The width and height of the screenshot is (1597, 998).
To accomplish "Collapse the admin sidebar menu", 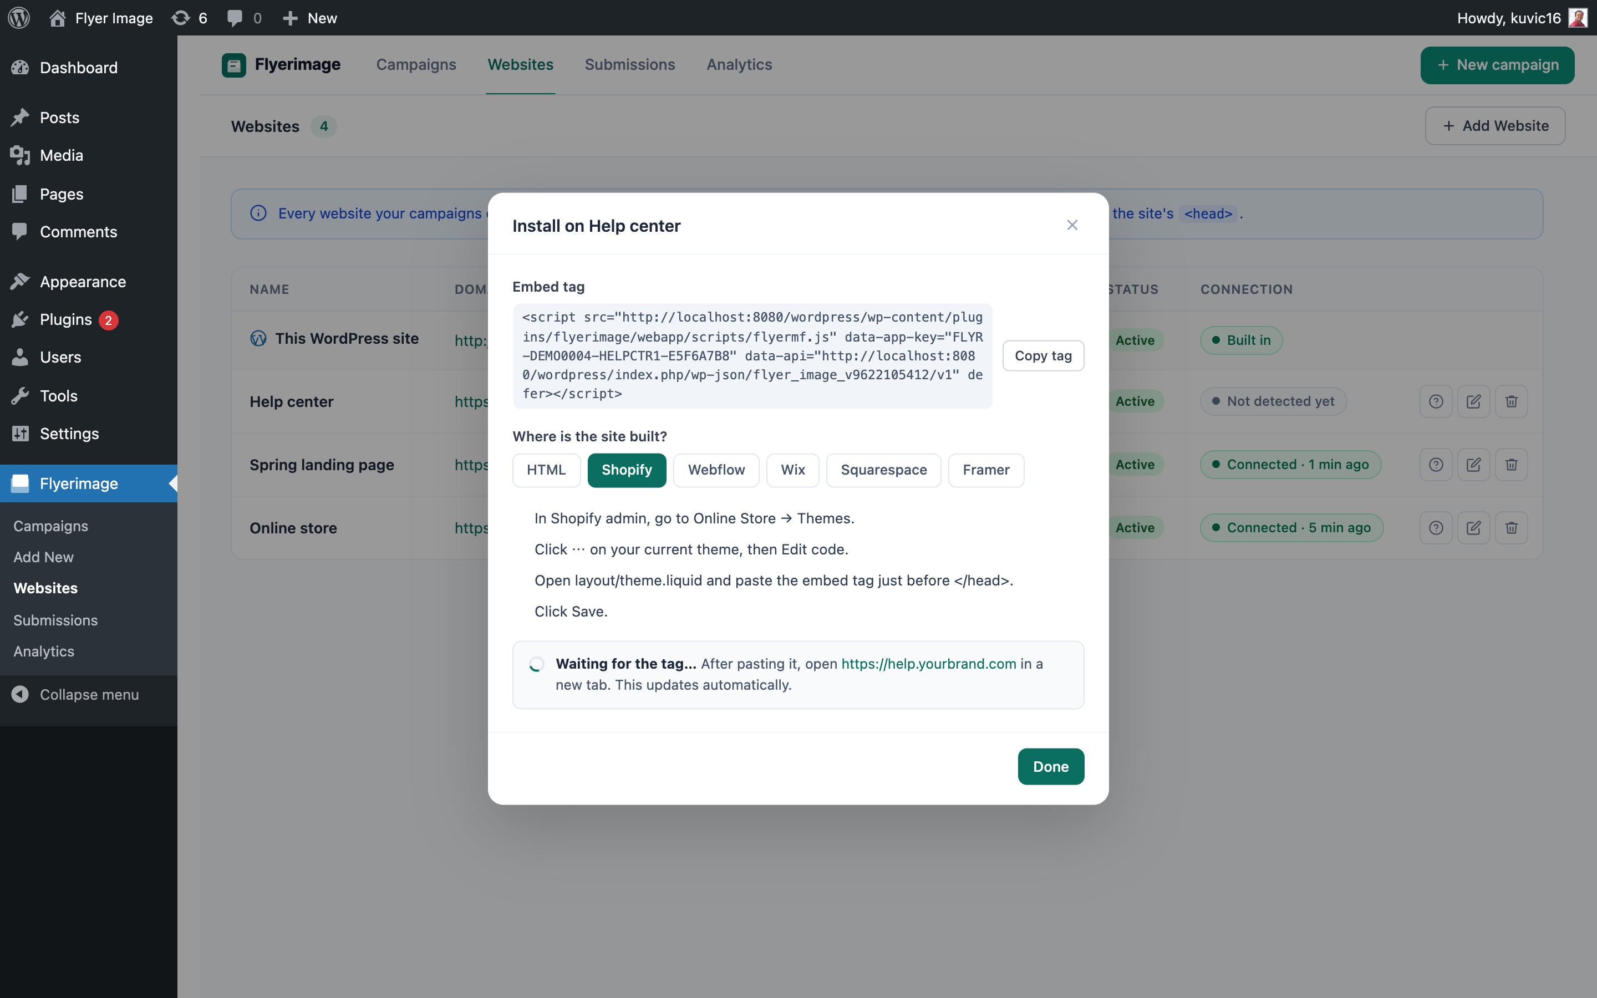I will click(x=88, y=694).
